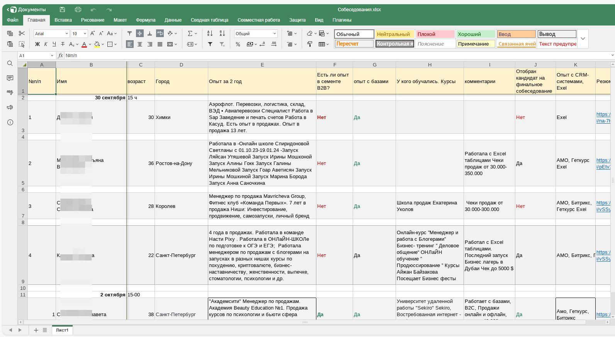615x337 pixels.
Task: Apply the Плохой cell style
Action: tap(435, 34)
